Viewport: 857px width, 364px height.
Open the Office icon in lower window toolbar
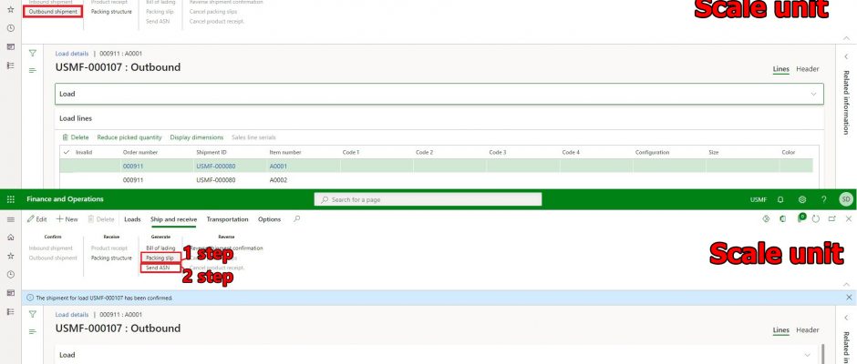(x=782, y=218)
